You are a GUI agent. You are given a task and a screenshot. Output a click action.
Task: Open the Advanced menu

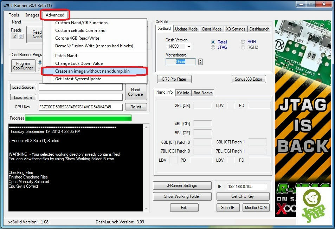click(55, 15)
